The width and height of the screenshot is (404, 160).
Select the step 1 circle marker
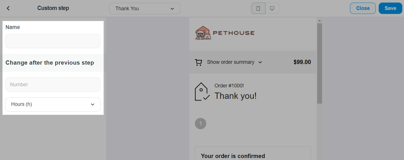pos(201,124)
